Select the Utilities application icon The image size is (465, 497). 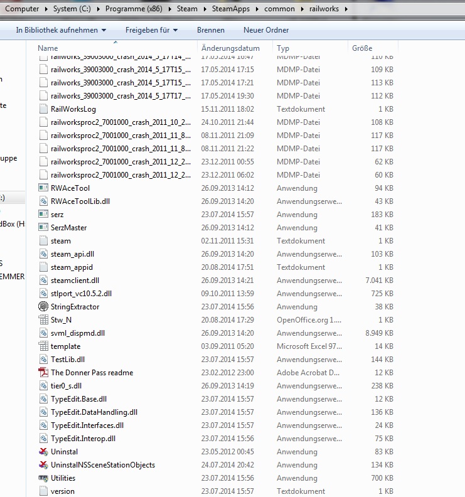[43, 478]
